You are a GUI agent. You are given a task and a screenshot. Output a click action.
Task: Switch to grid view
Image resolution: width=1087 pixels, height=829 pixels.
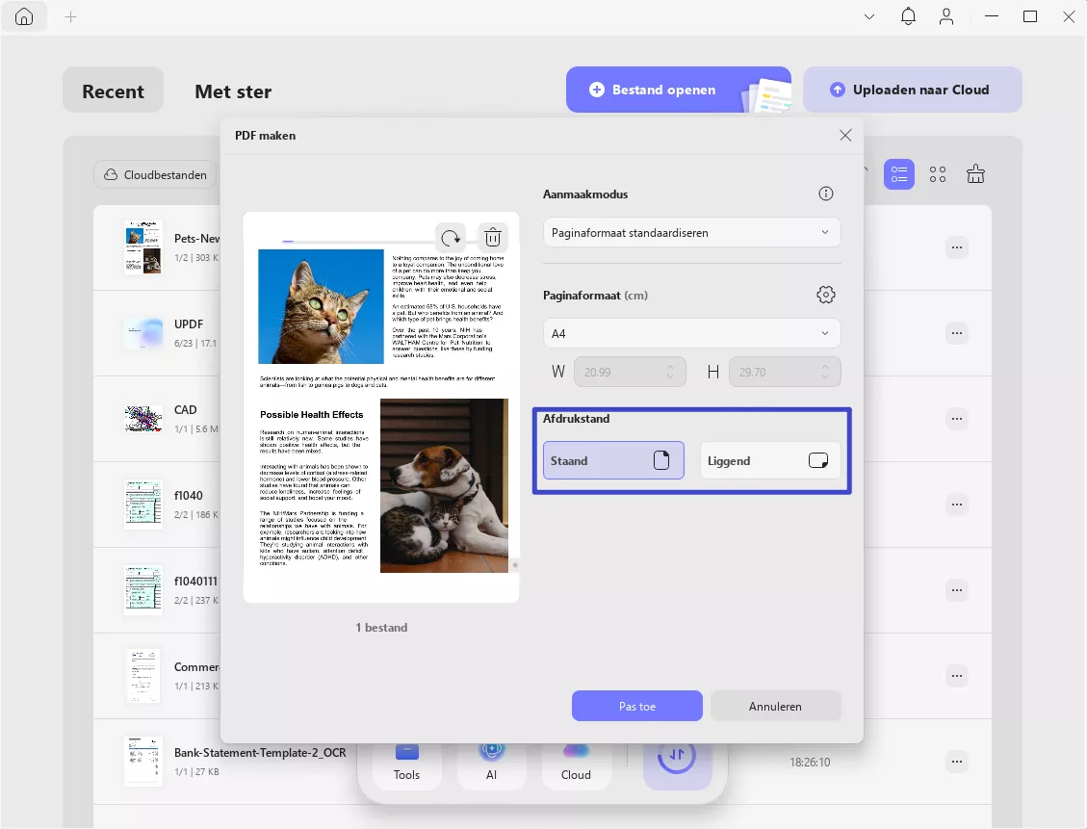coord(937,174)
